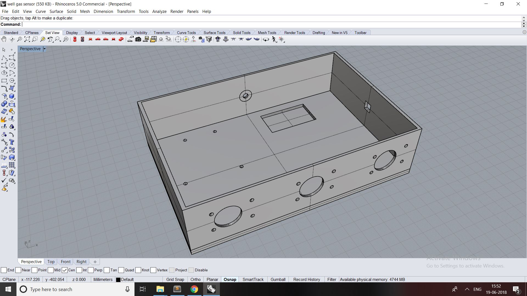
Task: Click the Perspective view angled car icon
Action: coord(121,39)
